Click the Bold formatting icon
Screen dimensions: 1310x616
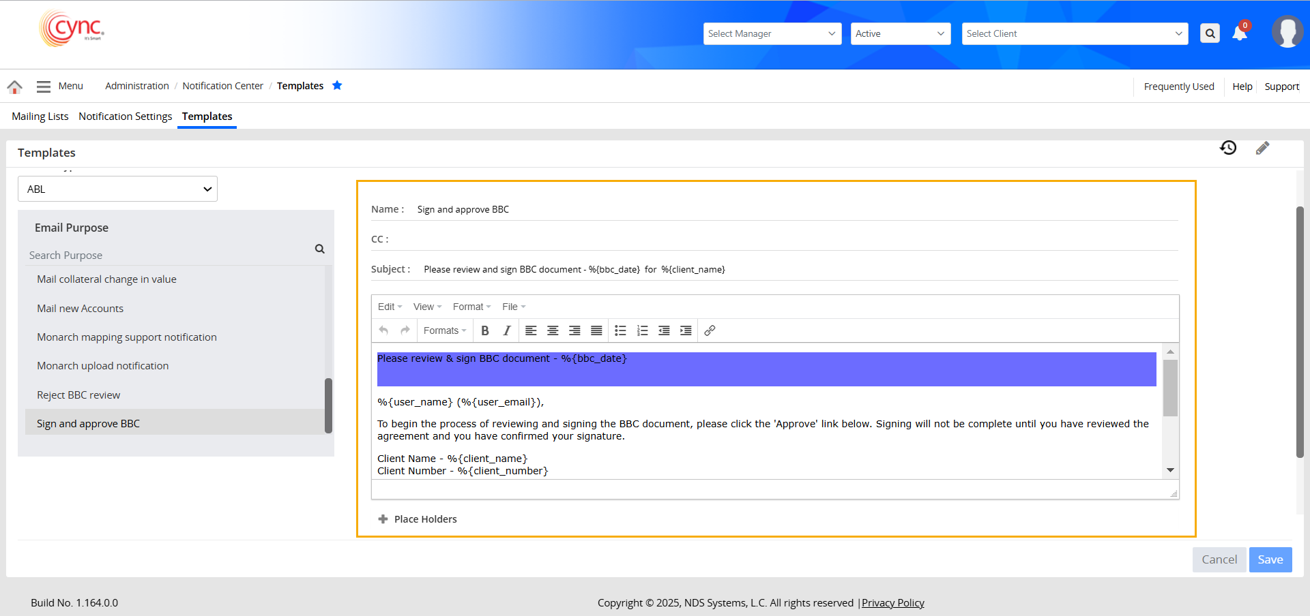click(x=485, y=330)
